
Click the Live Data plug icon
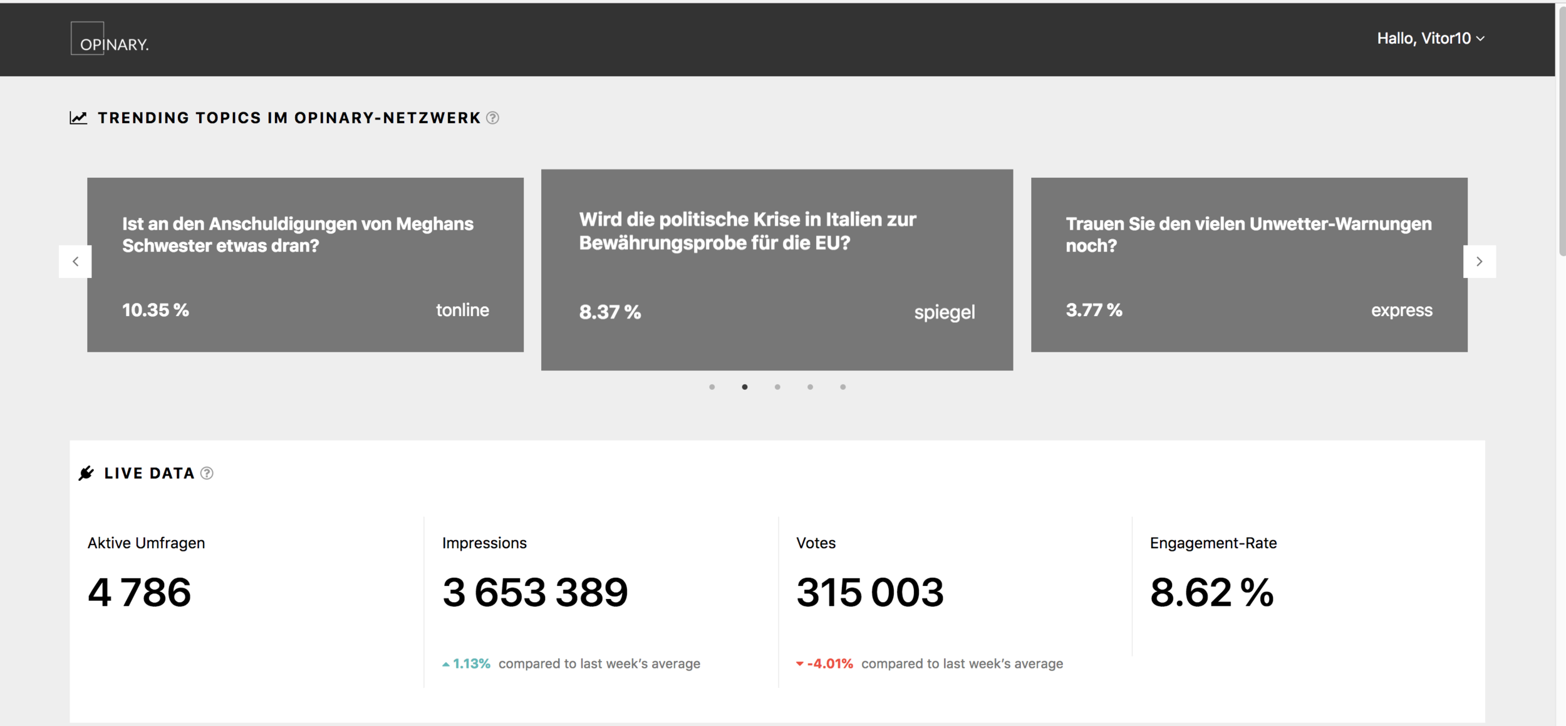[x=86, y=473]
